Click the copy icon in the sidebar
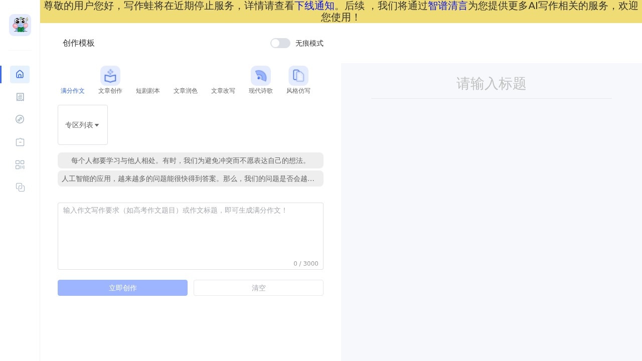This screenshot has height=361, width=642. pyautogui.click(x=20, y=188)
